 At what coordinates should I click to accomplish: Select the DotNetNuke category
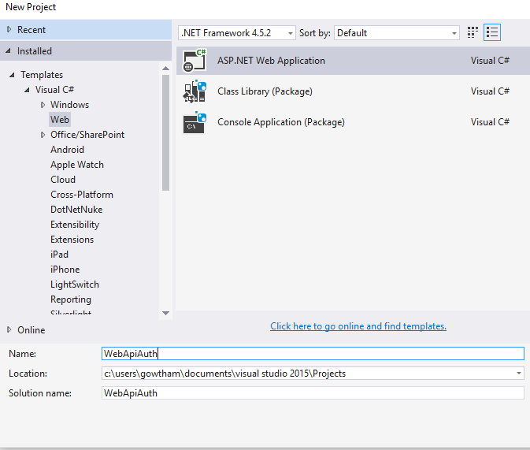coord(76,210)
